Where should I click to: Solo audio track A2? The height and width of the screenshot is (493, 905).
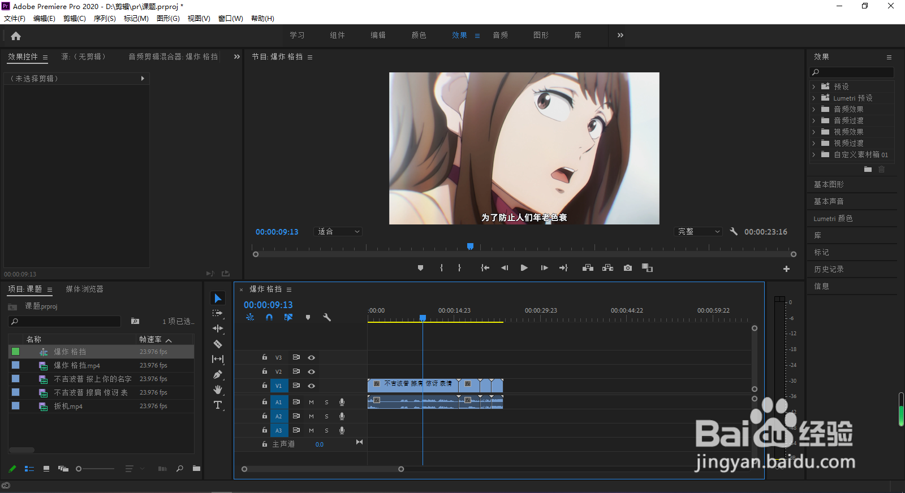326,416
